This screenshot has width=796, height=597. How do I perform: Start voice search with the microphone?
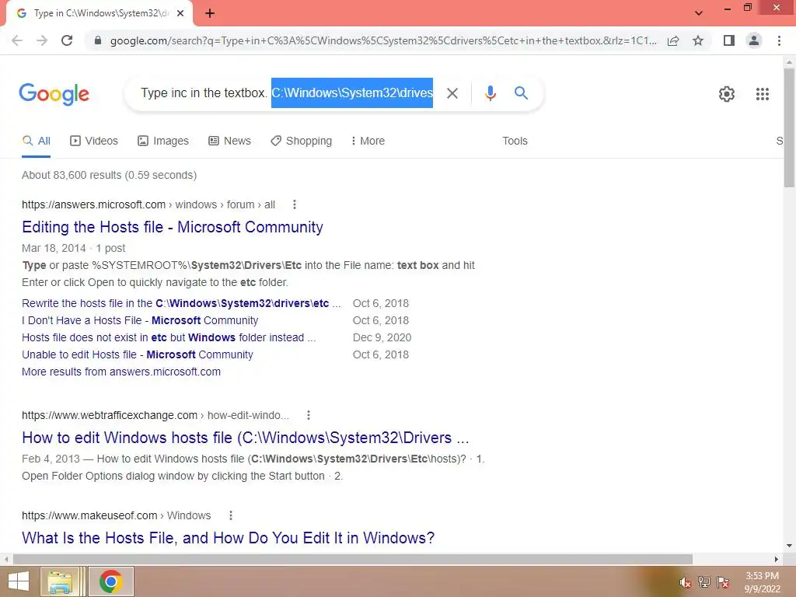click(x=490, y=93)
